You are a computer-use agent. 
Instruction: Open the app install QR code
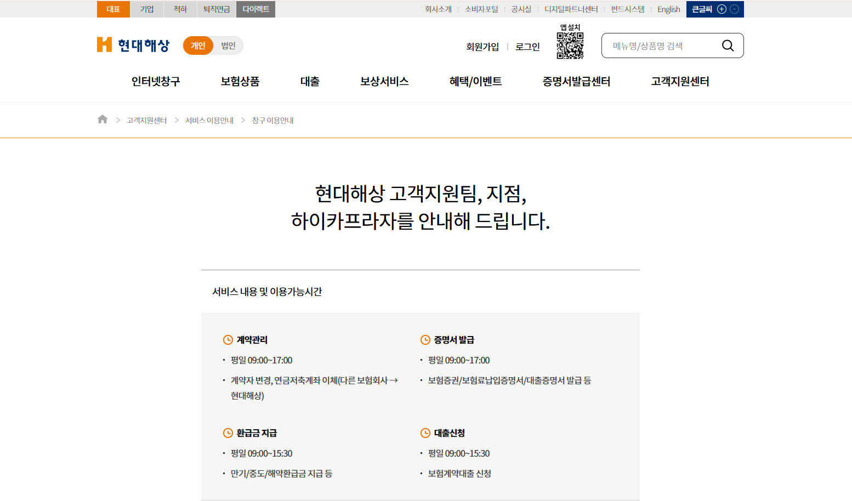[570, 45]
